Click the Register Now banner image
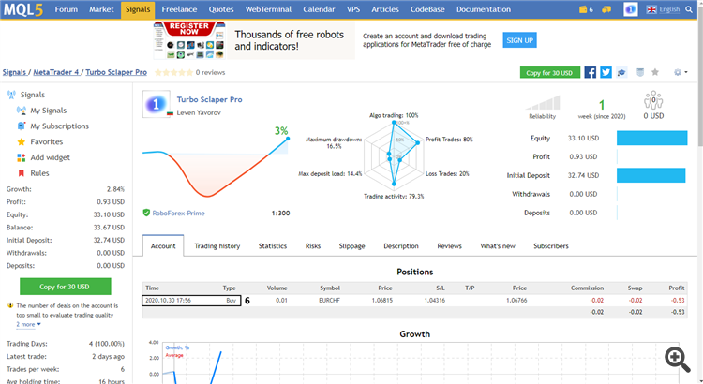703x384 pixels. coord(189,40)
